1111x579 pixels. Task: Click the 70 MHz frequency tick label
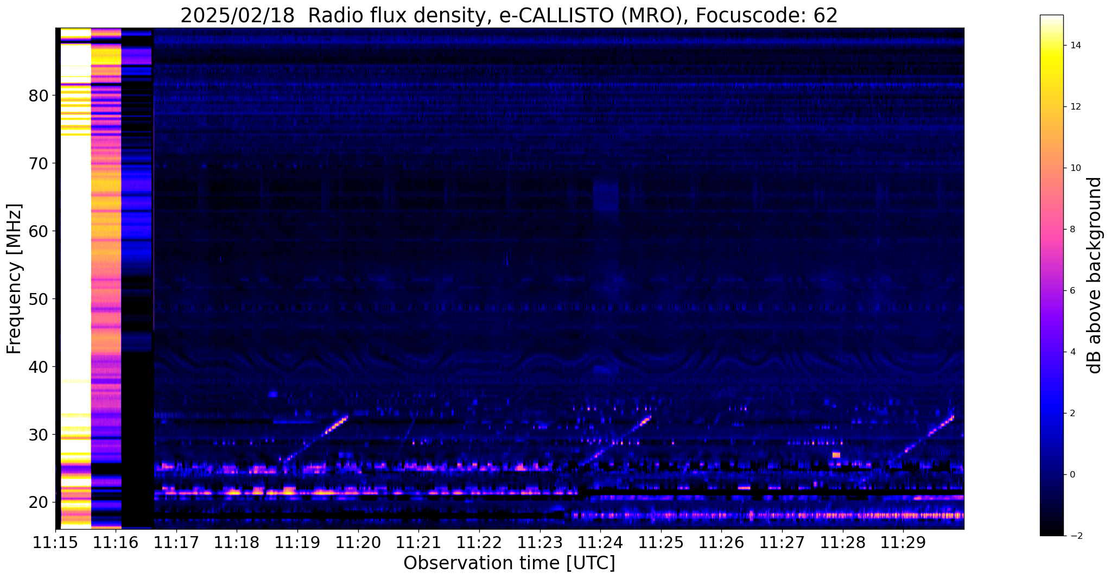click(39, 163)
